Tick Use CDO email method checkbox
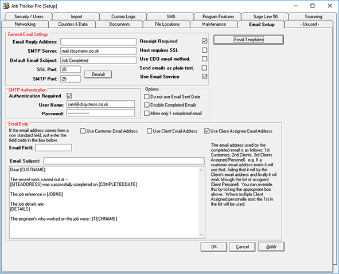Screen dimensions: 339x274 coord(205,59)
